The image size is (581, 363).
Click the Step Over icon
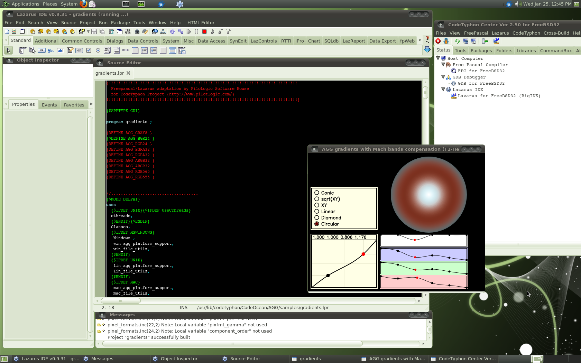pos(220,31)
